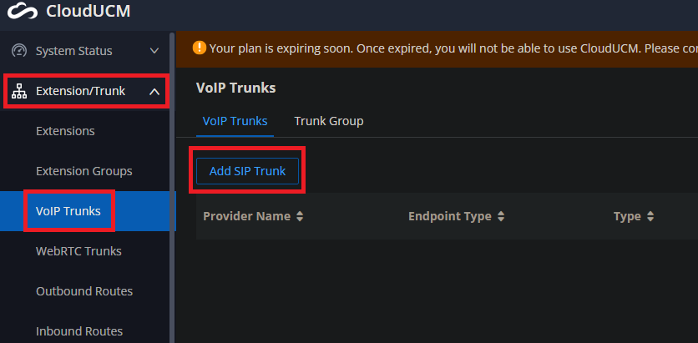Screen dimensions: 698x343
Task: Click the Extension/Trunk network icon
Action: click(19, 91)
